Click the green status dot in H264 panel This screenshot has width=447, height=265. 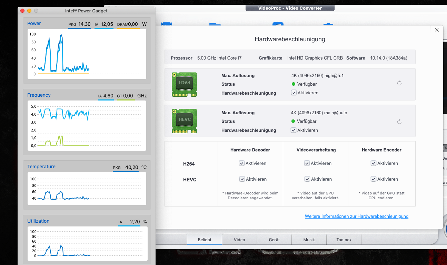[294, 84]
